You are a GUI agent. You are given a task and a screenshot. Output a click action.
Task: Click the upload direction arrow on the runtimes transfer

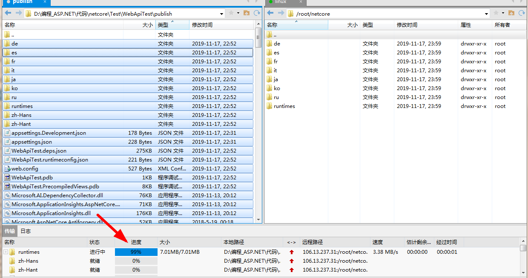[x=293, y=252]
